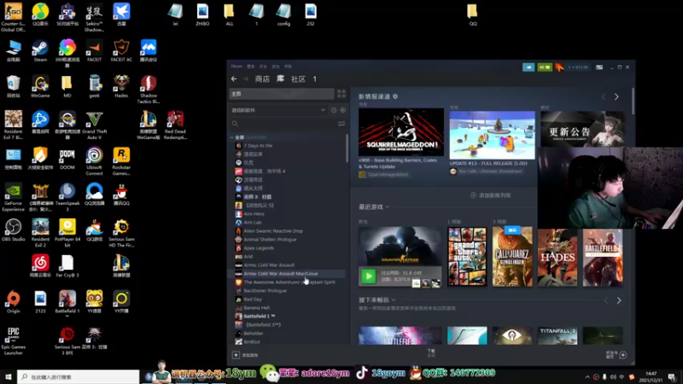Open the Steam menu in the menu bar
This screenshot has height=384, width=683.
[x=236, y=67]
